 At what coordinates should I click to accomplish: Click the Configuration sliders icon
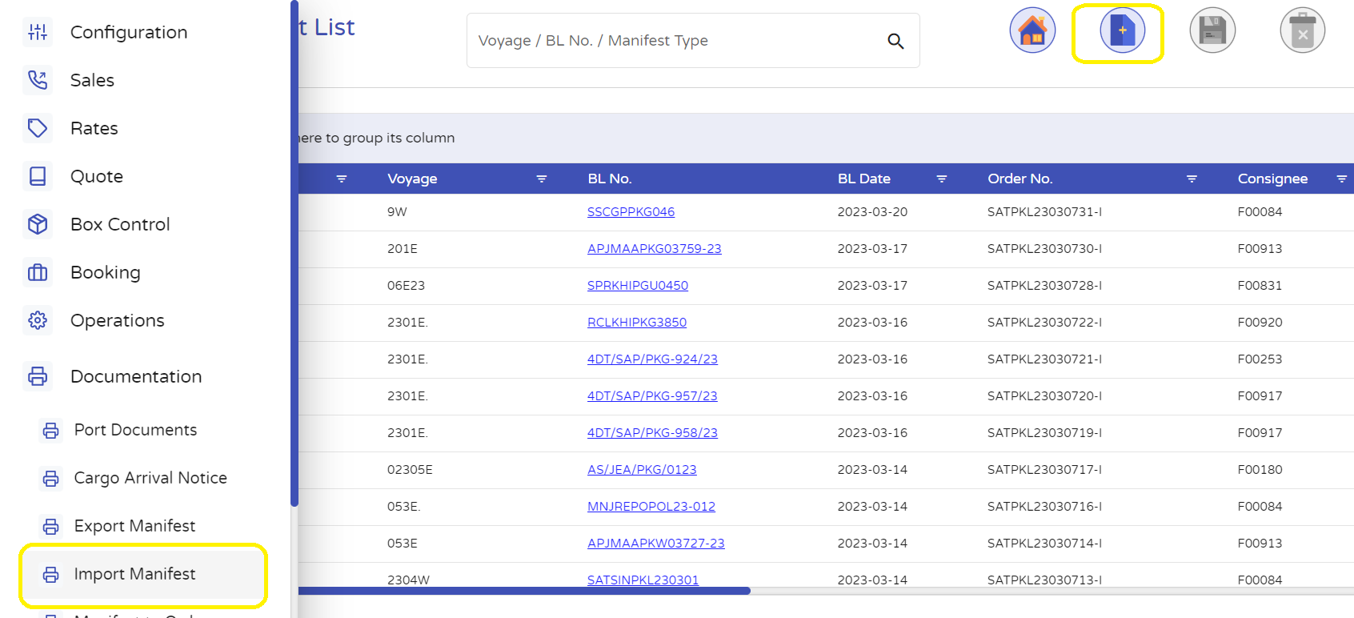pyautogui.click(x=38, y=32)
